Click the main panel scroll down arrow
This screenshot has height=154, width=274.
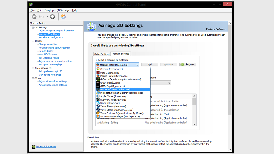coord(230,150)
